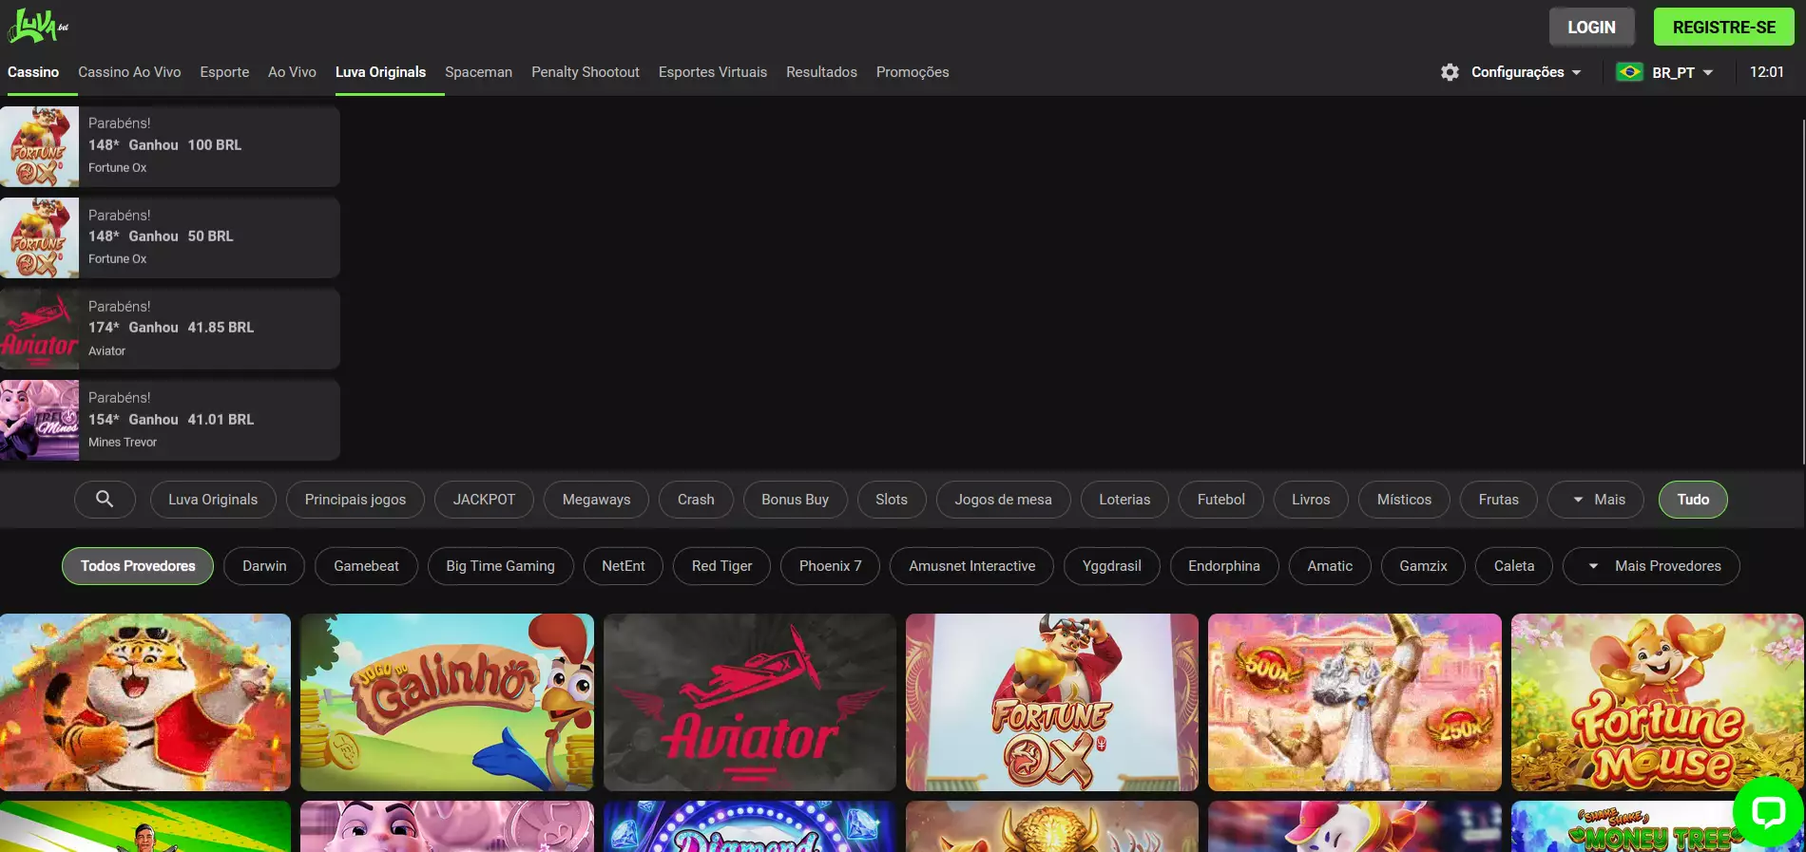Expand the Mais categories dropdown
1806x852 pixels.
(x=1595, y=500)
